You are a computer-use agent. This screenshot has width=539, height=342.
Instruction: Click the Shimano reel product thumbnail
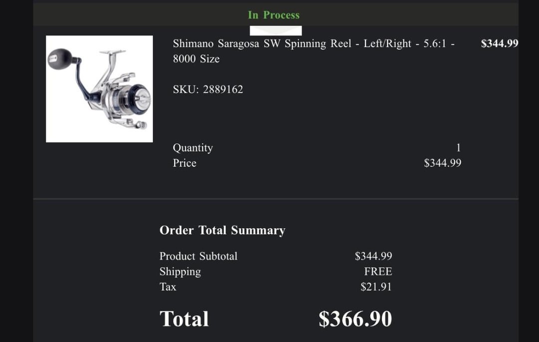99,89
